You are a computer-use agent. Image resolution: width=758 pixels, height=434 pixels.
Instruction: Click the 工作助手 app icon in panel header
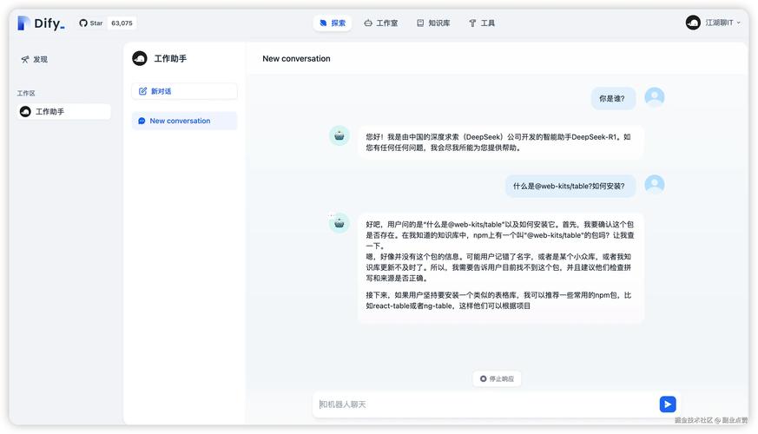point(139,58)
